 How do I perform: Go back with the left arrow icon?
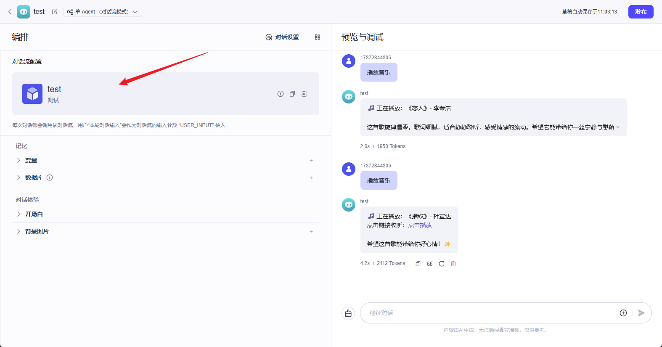10,12
